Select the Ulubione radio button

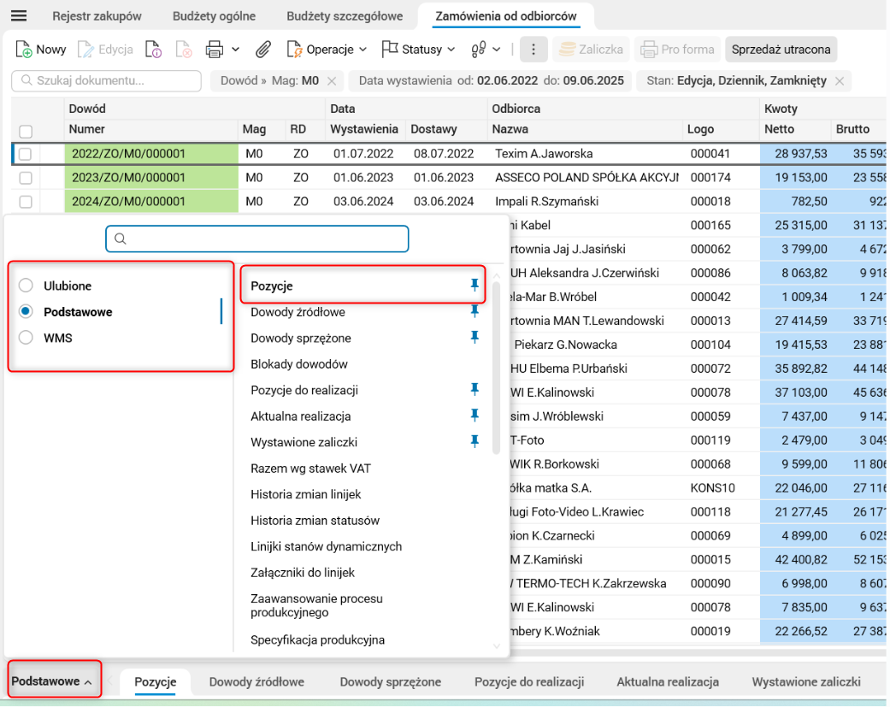tap(26, 286)
